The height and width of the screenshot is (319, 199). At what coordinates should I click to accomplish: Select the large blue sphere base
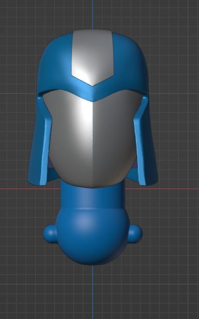click(93, 236)
